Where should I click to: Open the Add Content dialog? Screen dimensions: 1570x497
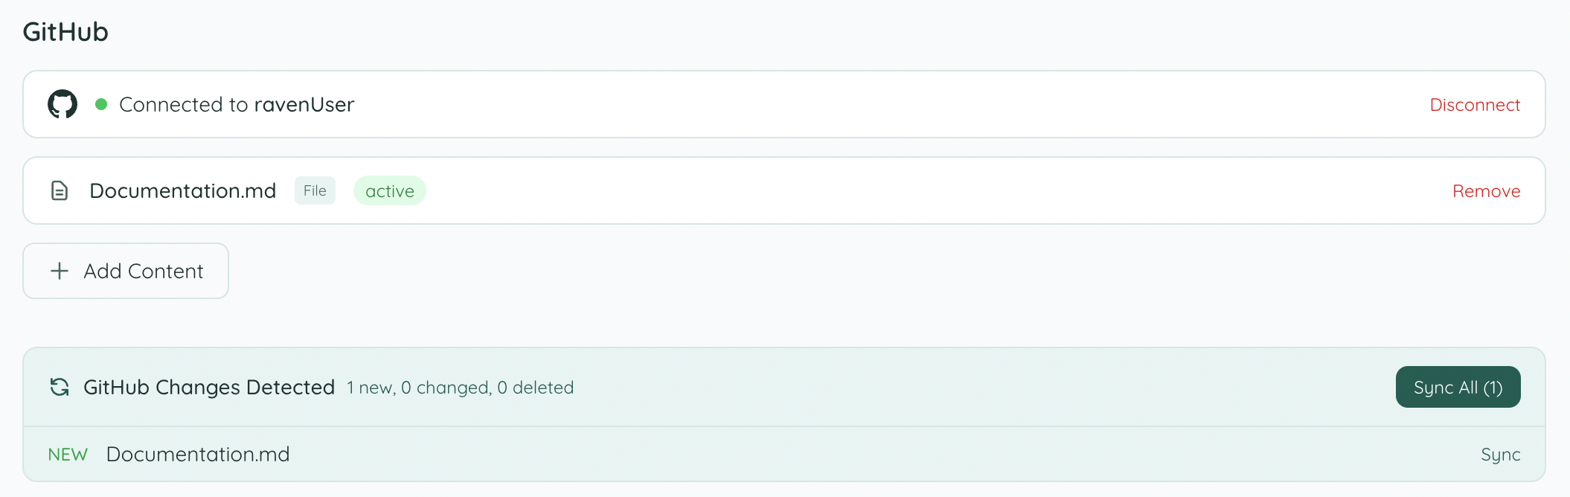tap(125, 271)
